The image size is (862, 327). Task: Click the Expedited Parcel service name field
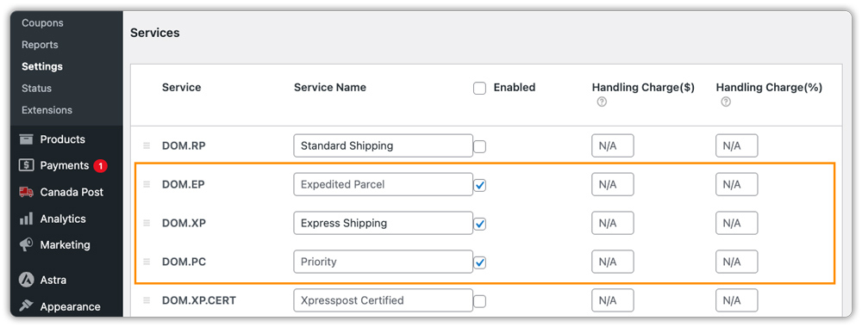coord(384,184)
